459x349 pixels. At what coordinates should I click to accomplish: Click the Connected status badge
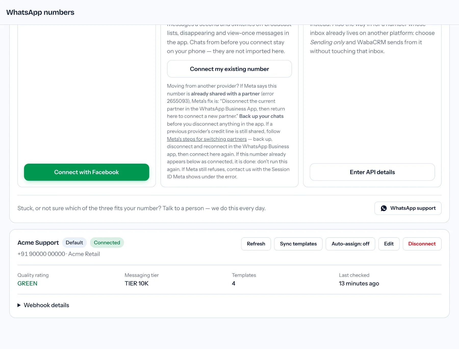pyautogui.click(x=107, y=243)
